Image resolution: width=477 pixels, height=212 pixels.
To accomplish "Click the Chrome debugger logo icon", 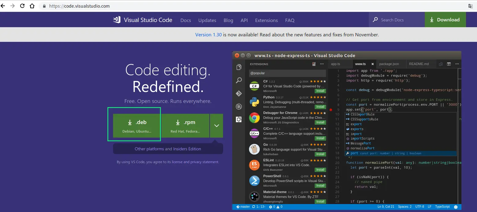I will coord(254,118).
